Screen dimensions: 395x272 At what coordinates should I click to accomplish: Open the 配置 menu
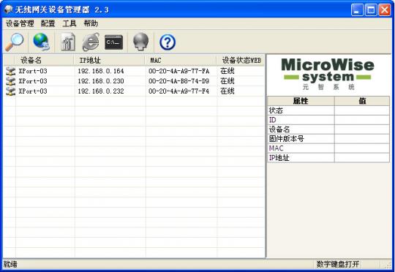point(48,23)
